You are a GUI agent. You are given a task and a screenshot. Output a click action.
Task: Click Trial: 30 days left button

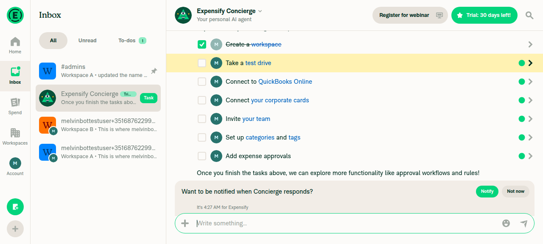coord(484,15)
